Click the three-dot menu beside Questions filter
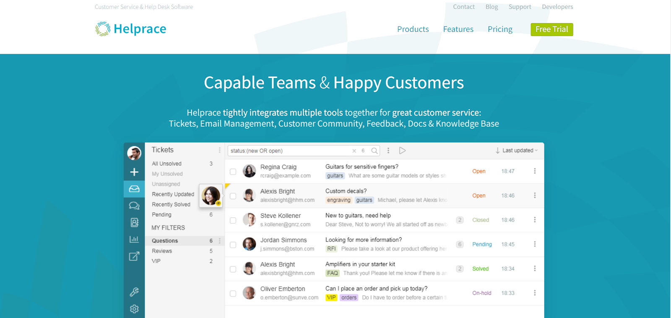 tap(219, 241)
